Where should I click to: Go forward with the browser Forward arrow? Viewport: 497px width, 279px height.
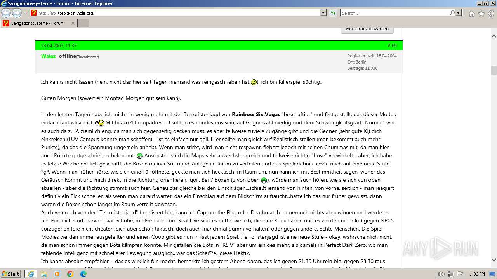pos(17,13)
